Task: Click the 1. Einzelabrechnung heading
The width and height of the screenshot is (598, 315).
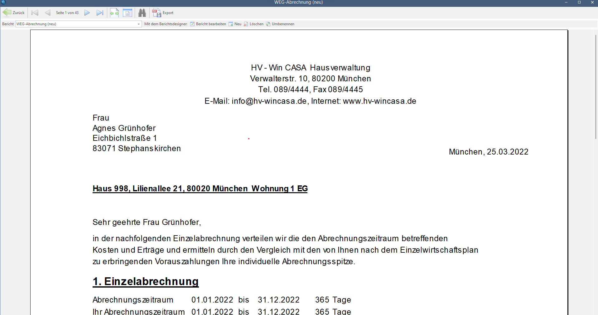Action: 146,281
